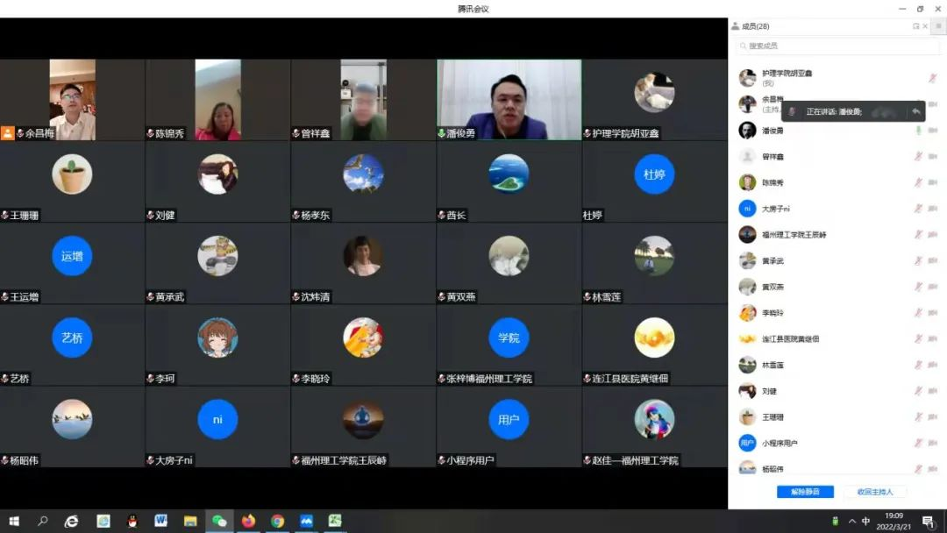Toggle 大房子ni muted microphone in list

coord(918,209)
